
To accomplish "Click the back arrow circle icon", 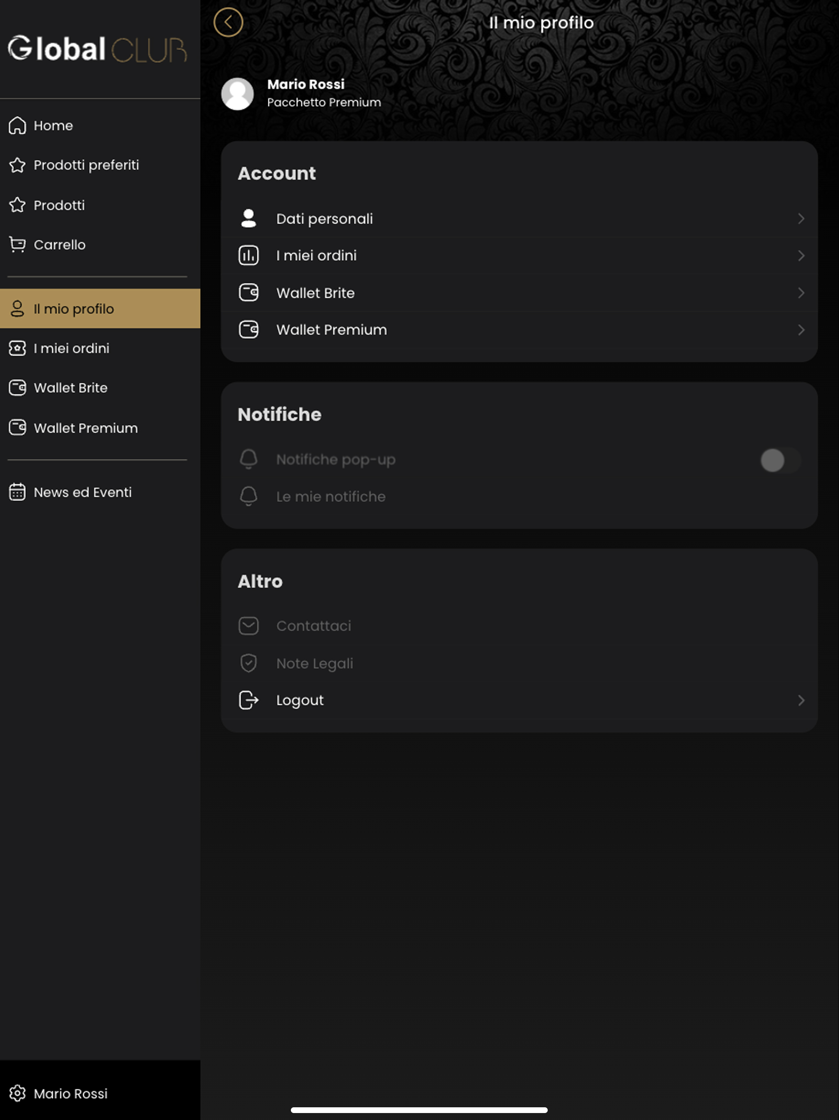I will pos(228,22).
